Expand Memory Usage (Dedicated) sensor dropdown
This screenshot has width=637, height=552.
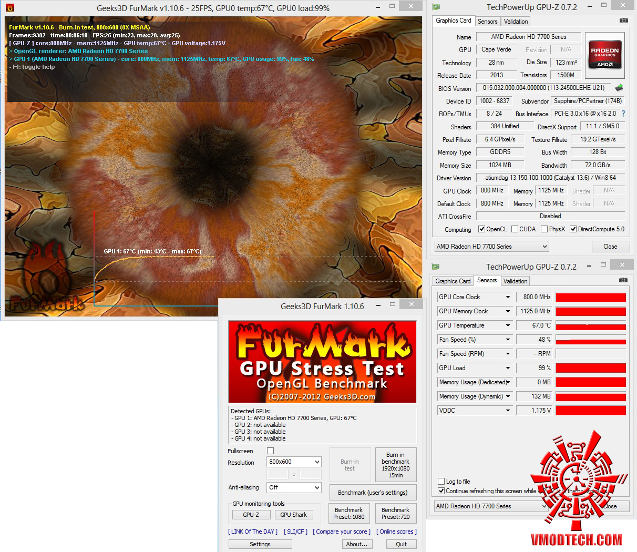coord(508,382)
